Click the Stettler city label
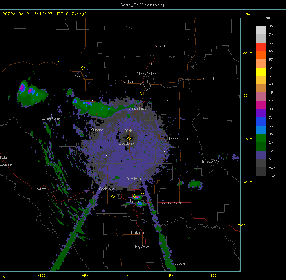This screenshot has width=286, height=280. (x=210, y=79)
